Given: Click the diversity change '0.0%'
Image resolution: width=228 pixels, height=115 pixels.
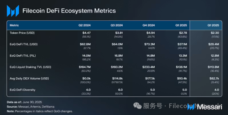Looking at the screenshot, I should (184, 94).
